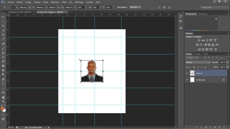Select the Blur tool
Screen dimensions: 230x129
pos(3,70)
